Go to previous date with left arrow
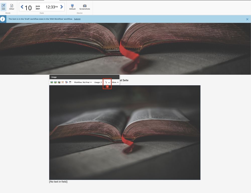Viewport: 251px width, 193px height. pos(22,7)
